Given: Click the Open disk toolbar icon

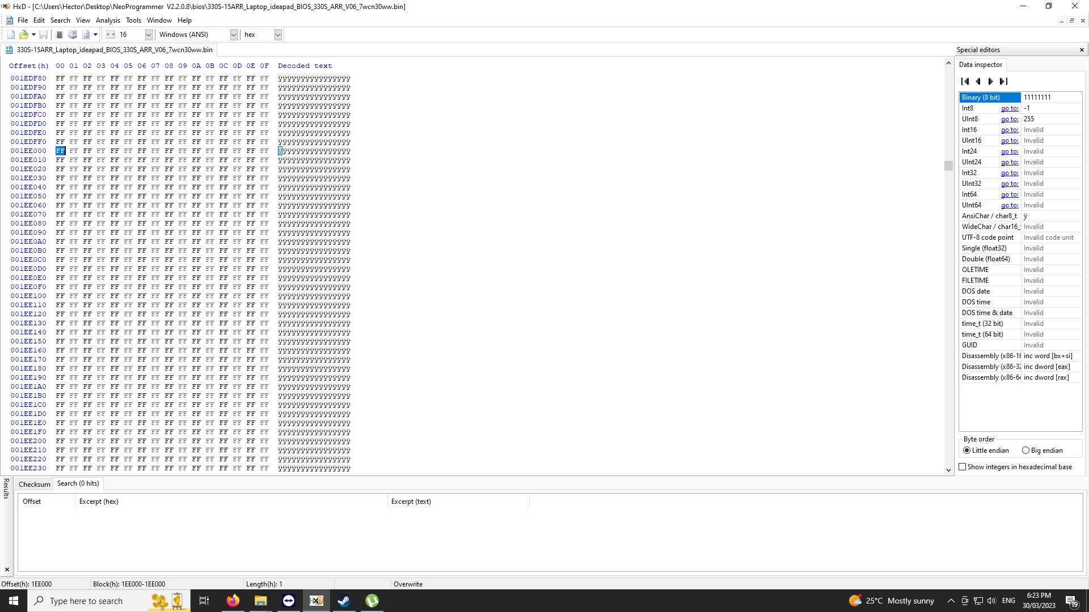Looking at the screenshot, I should tap(73, 35).
